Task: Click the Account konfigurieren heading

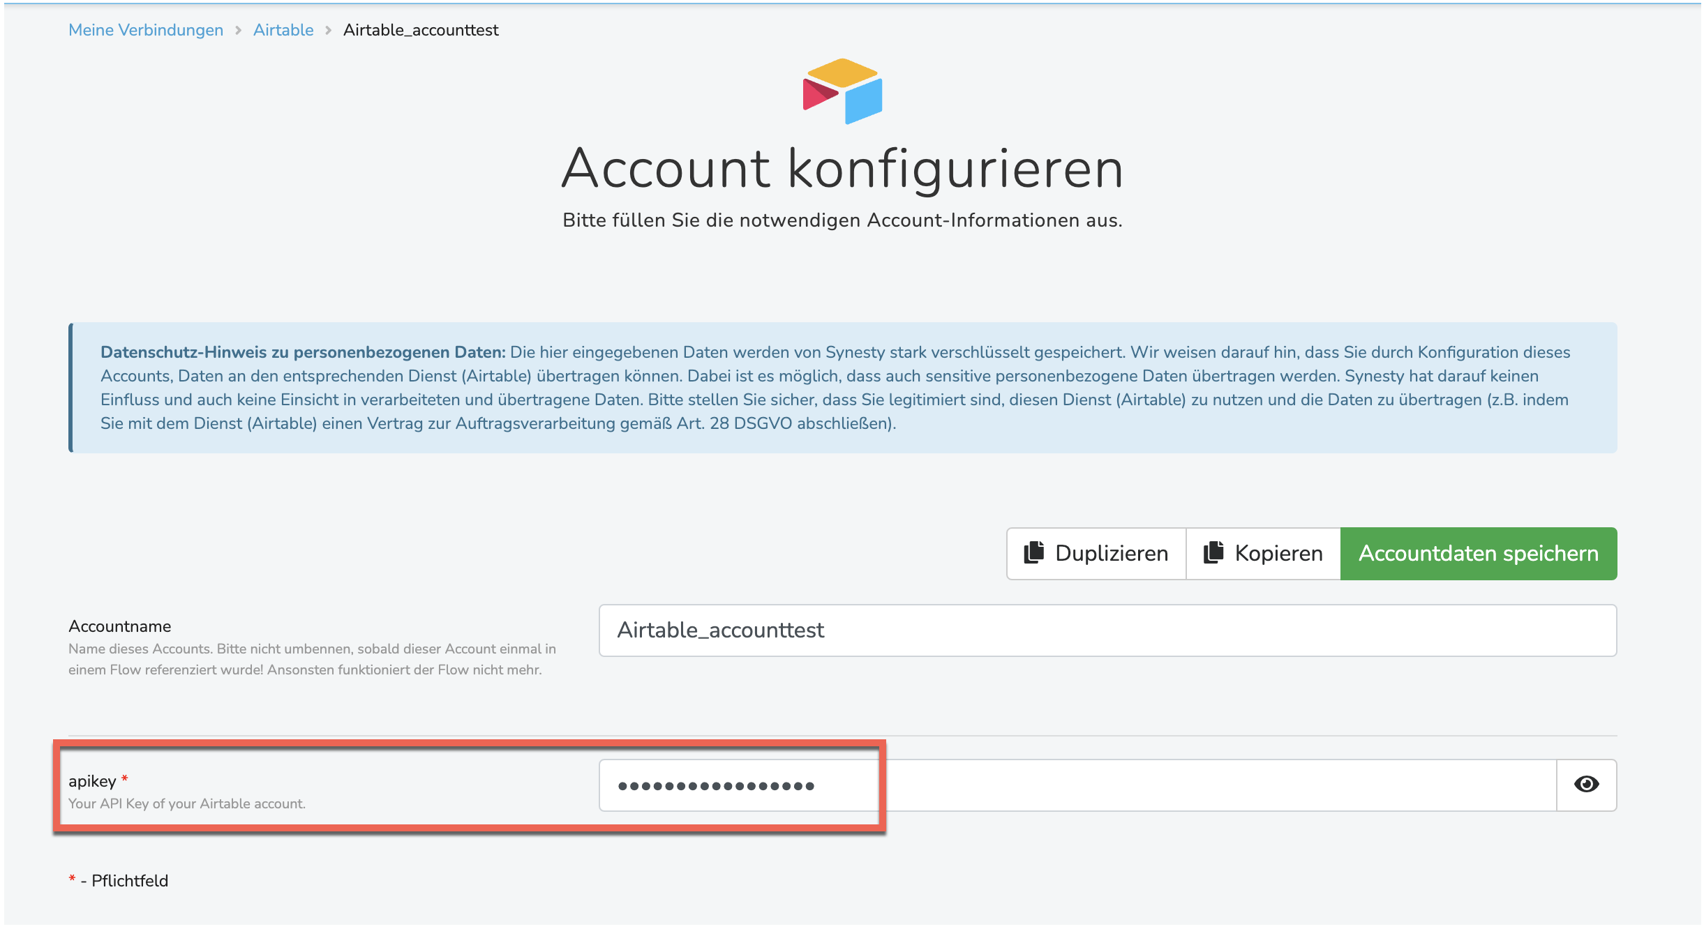Action: pos(843,169)
